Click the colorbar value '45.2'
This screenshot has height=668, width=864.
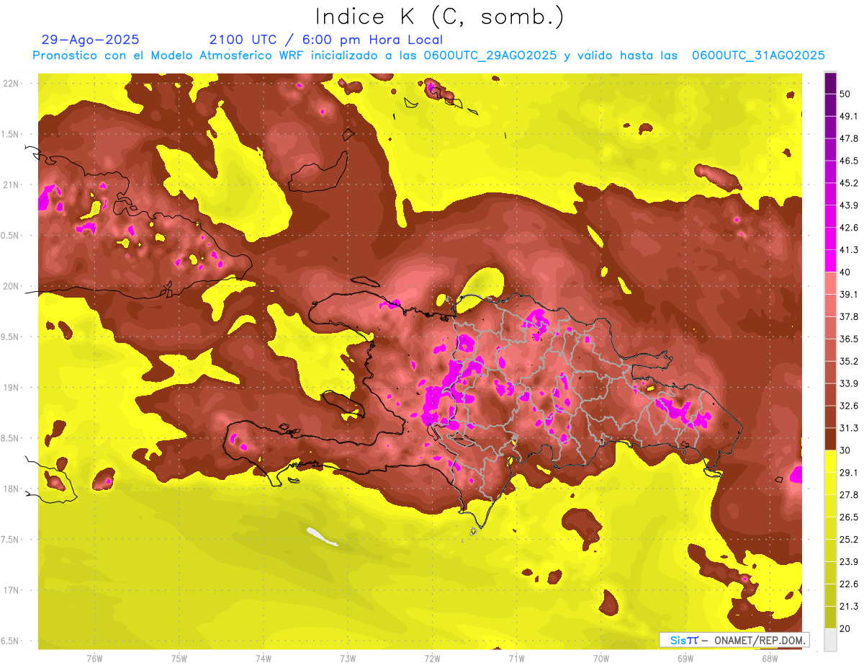point(848,183)
